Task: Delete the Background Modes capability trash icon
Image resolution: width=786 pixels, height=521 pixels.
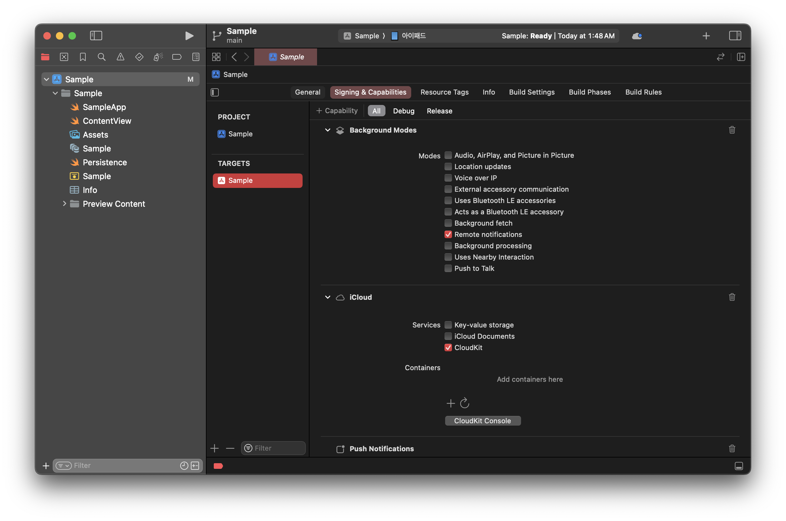Action: (732, 130)
